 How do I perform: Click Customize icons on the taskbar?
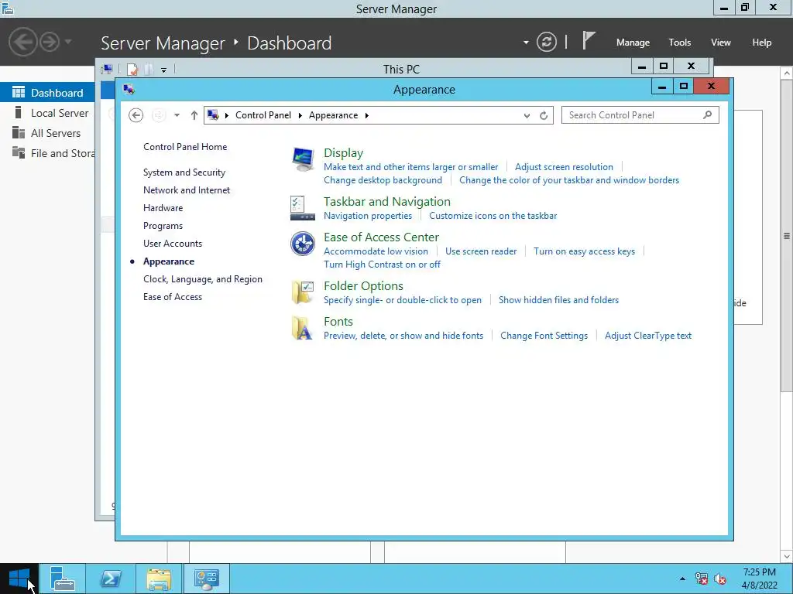click(493, 216)
